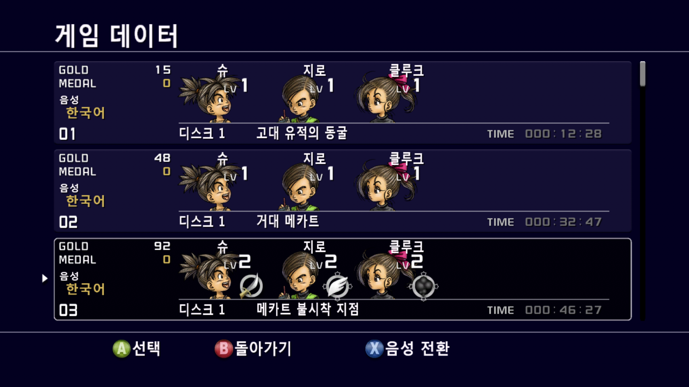Click the red B button icon

pyautogui.click(x=224, y=349)
